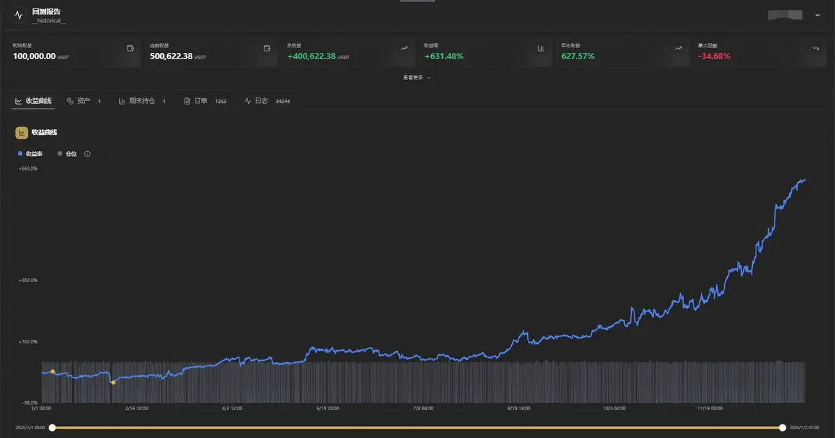Viewport: 835px width, 438px height.
Task: Click the +302.0% y-axis label
Action: tap(28, 280)
